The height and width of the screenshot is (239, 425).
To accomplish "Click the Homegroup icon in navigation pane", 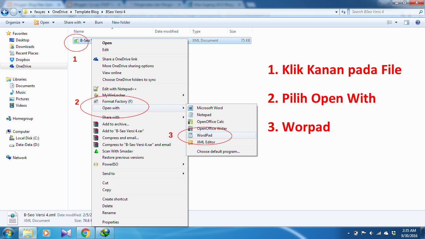I will click(9, 119).
